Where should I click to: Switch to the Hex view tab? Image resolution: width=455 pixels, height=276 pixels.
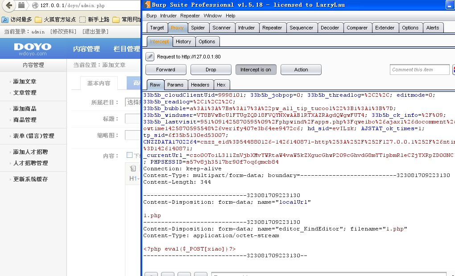point(221,85)
